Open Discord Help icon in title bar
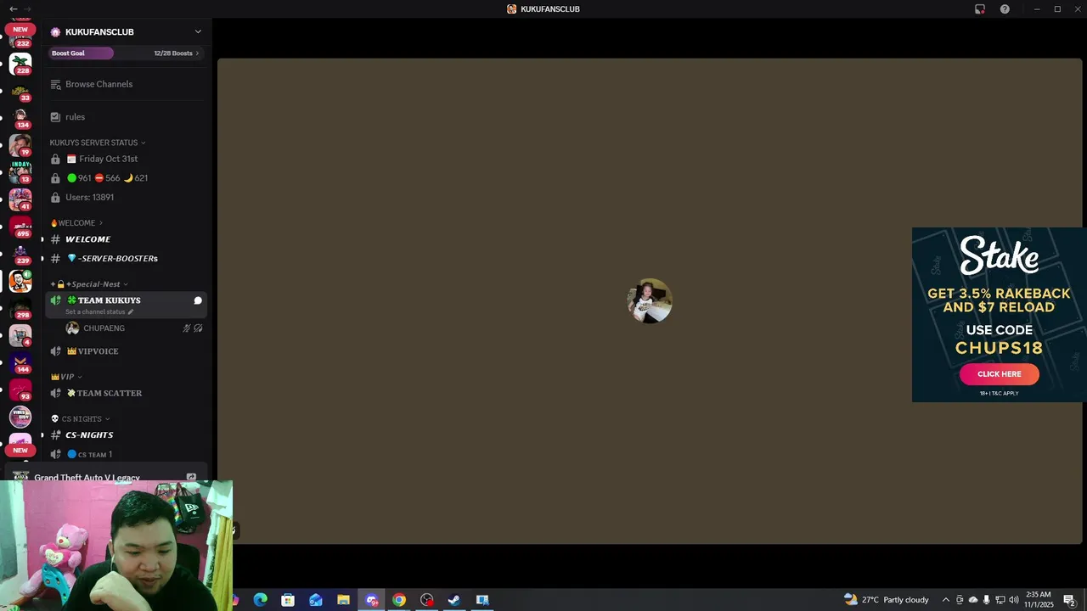This screenshot has height=611, width=1087. [x=1005, y=9]
